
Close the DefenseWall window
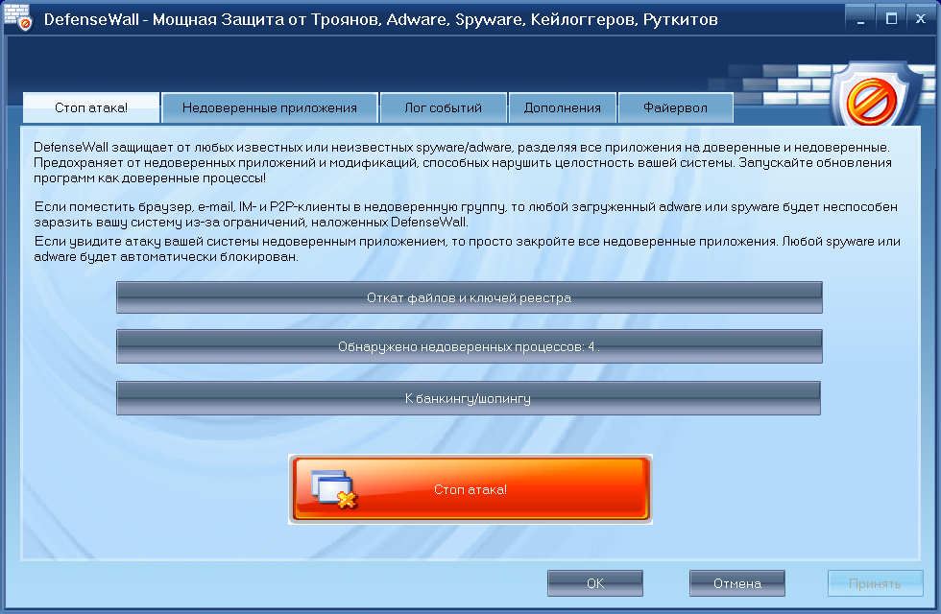coord(921,19)
